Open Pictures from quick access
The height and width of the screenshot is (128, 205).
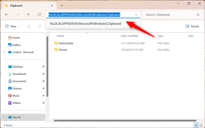[15, 88]
